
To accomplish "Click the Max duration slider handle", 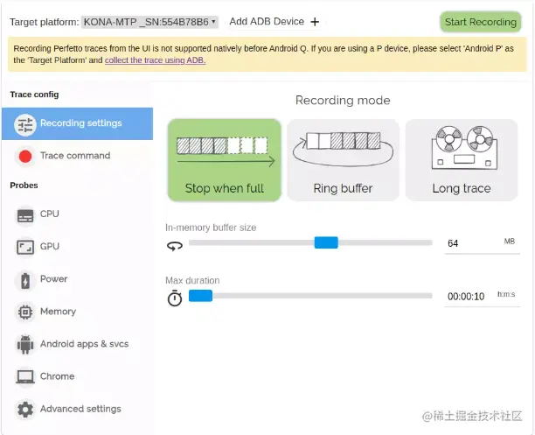I will pyautogui.click(x=201, y=296).
